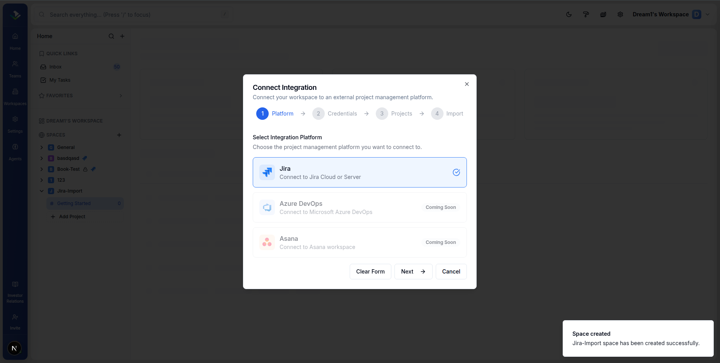
Task: Open Investor Relations sidebar icon
Action: 15,292
